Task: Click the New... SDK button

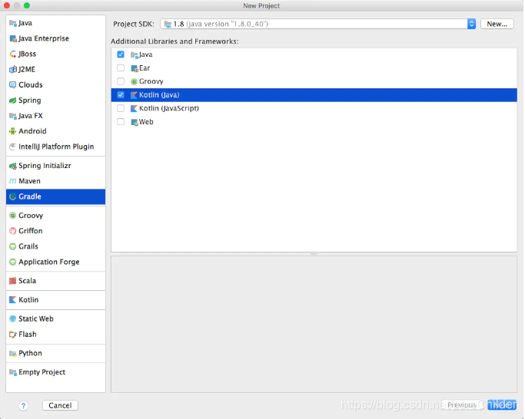Action: 497,24
